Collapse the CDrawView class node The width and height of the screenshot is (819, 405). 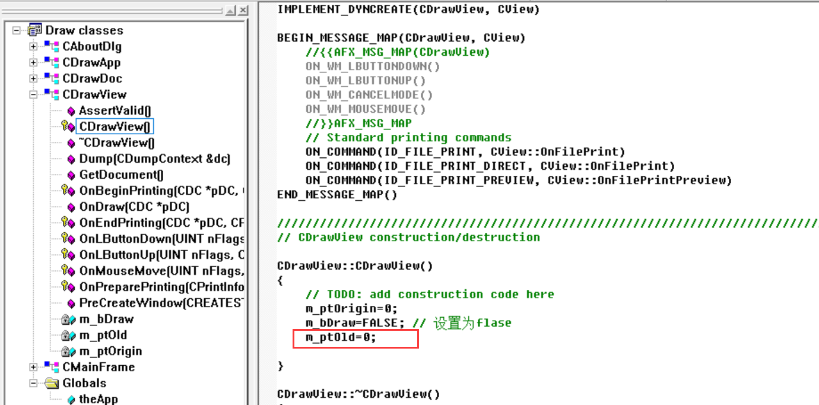(x=33, y=94)
